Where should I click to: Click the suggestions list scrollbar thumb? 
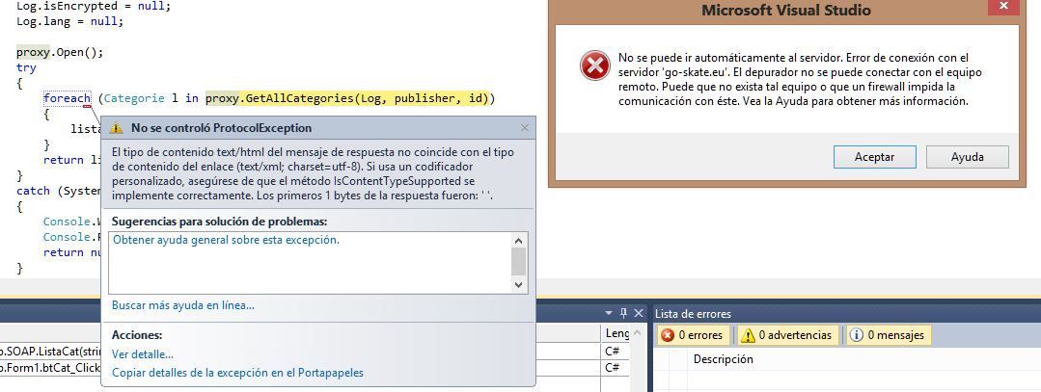coord(519,261)
